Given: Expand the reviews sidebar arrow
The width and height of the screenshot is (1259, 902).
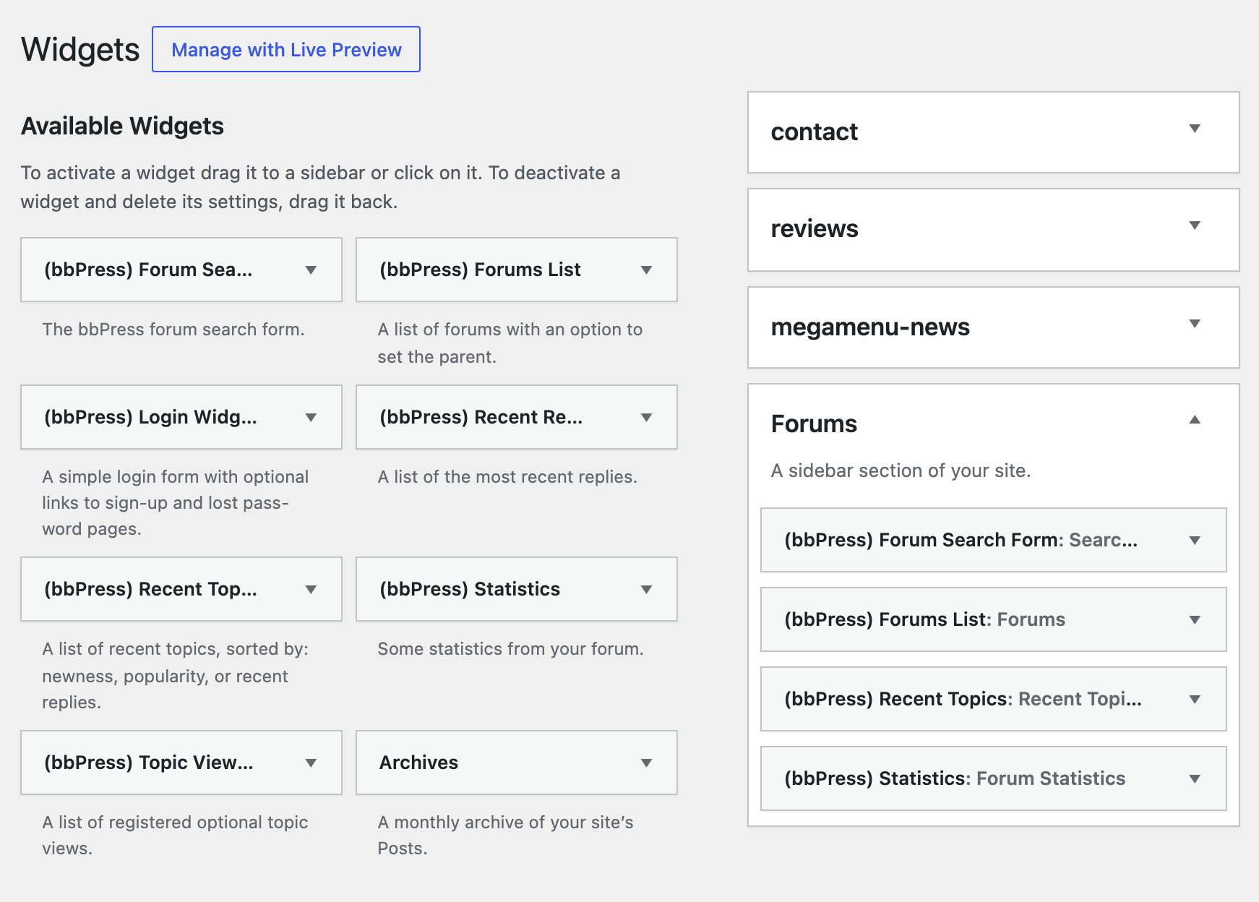Looking at the screenshot, I should click(x=1195, y=225).
